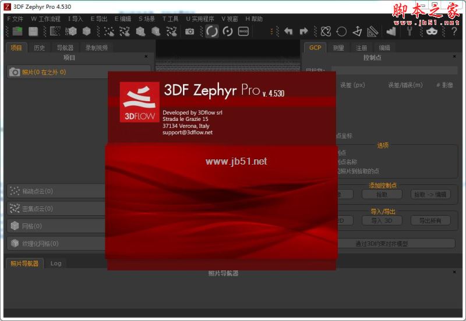The image size is (466, 321).
Task: Click the 拾取 button
Action: click(382, 195)
